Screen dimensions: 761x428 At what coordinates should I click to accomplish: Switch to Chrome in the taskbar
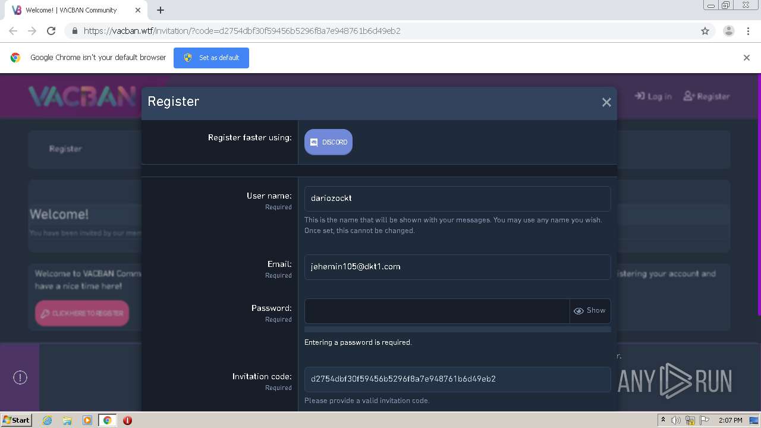[x=107, y=420]
